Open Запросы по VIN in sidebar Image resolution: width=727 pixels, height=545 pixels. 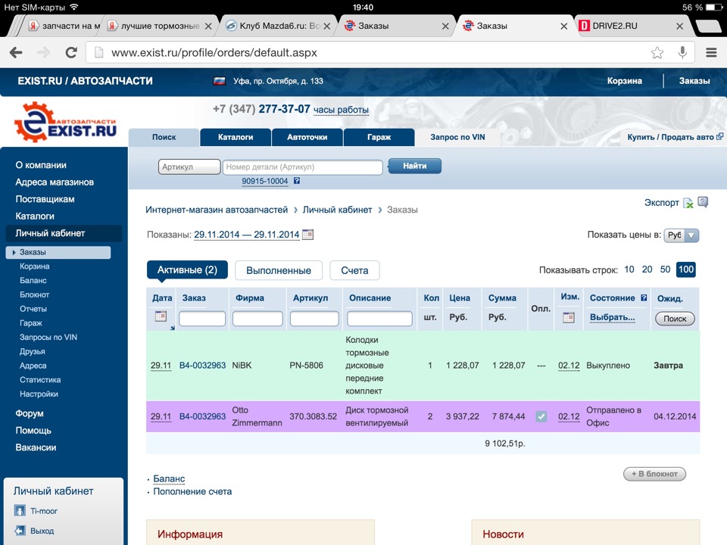coord(48,337)
